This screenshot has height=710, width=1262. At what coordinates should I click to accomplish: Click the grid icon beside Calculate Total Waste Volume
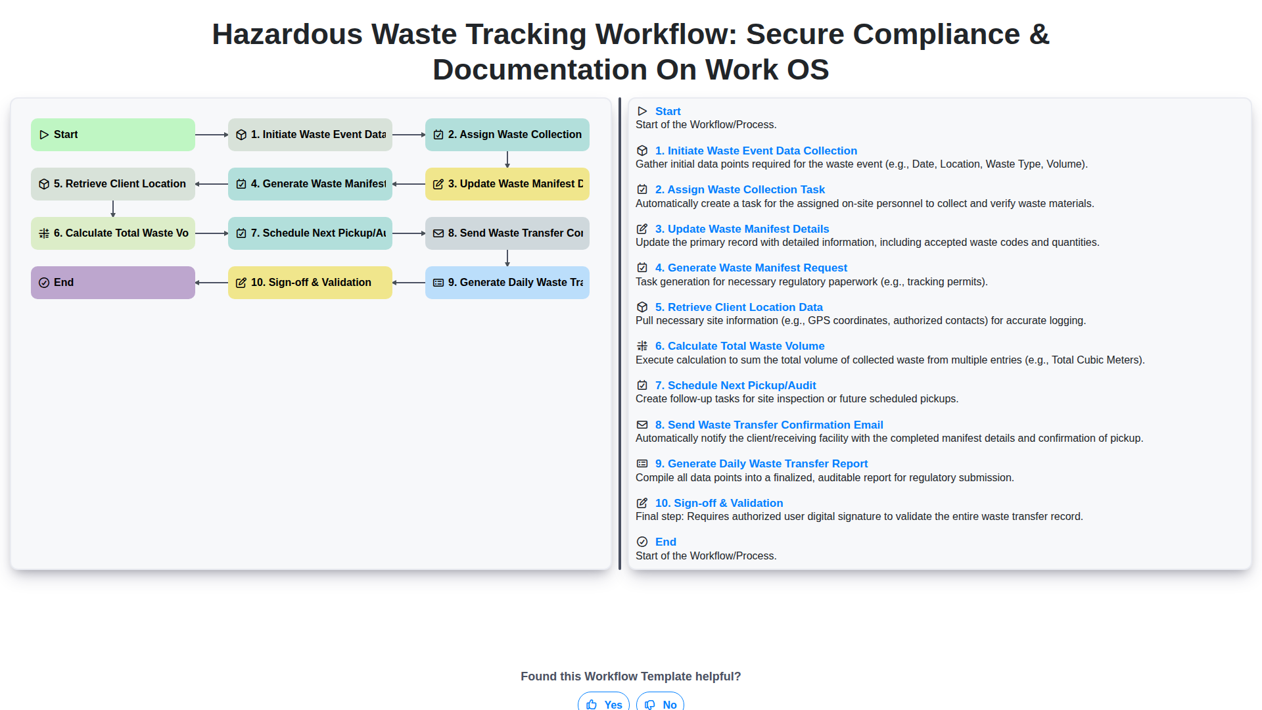[642, 346]
